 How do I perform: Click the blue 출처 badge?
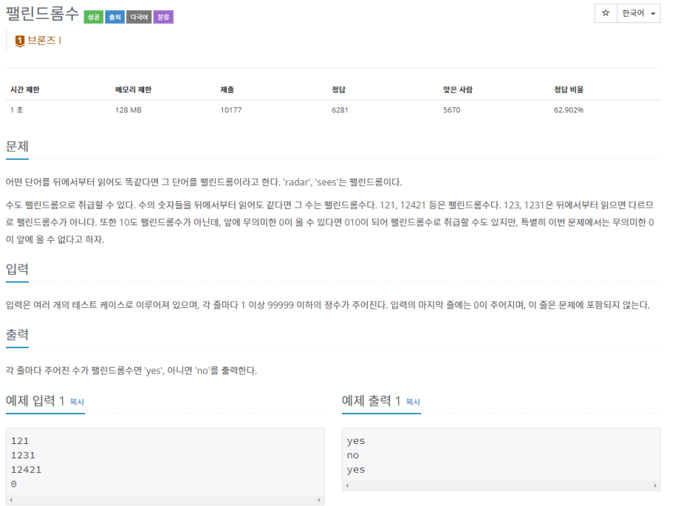(x=115, y=17)
